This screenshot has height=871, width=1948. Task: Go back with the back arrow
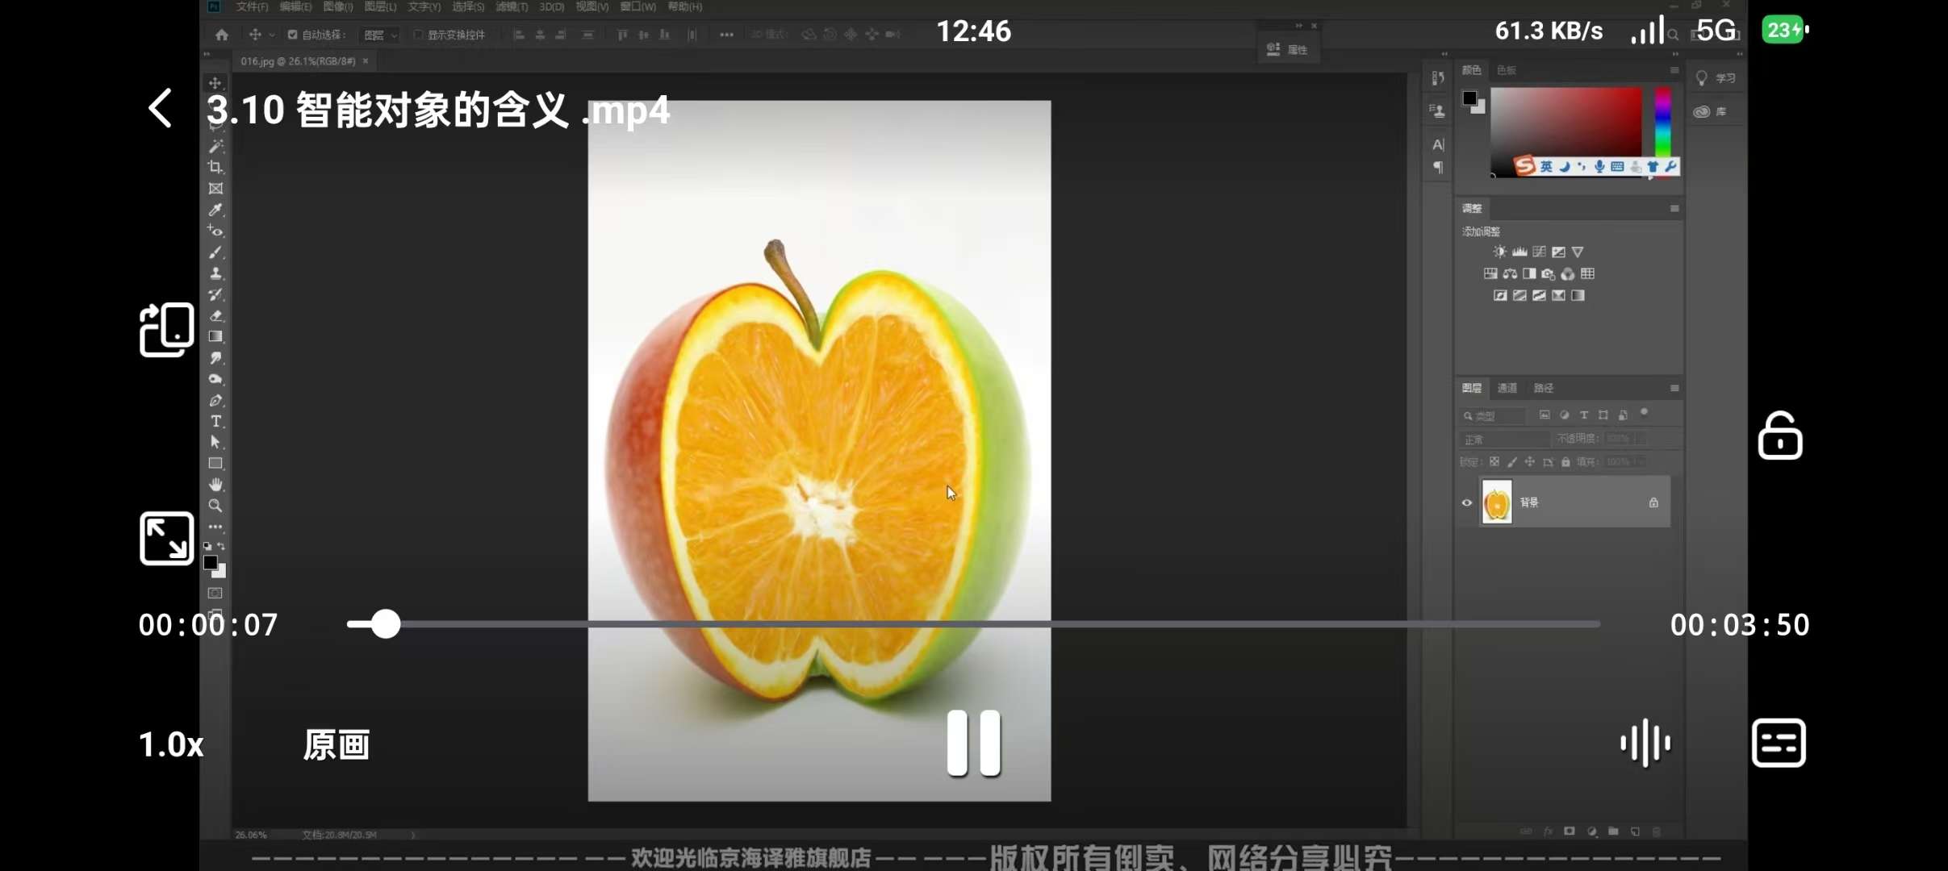161,108
